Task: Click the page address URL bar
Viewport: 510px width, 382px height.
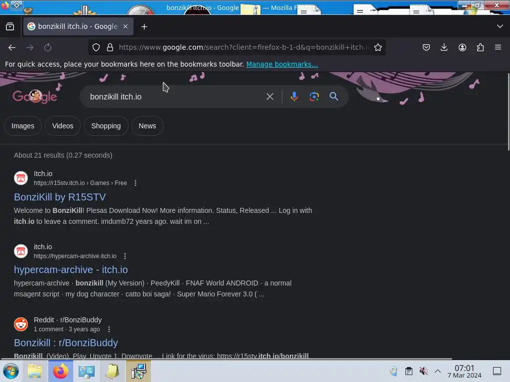Action: pyautogui.click(x=244, y=47)
